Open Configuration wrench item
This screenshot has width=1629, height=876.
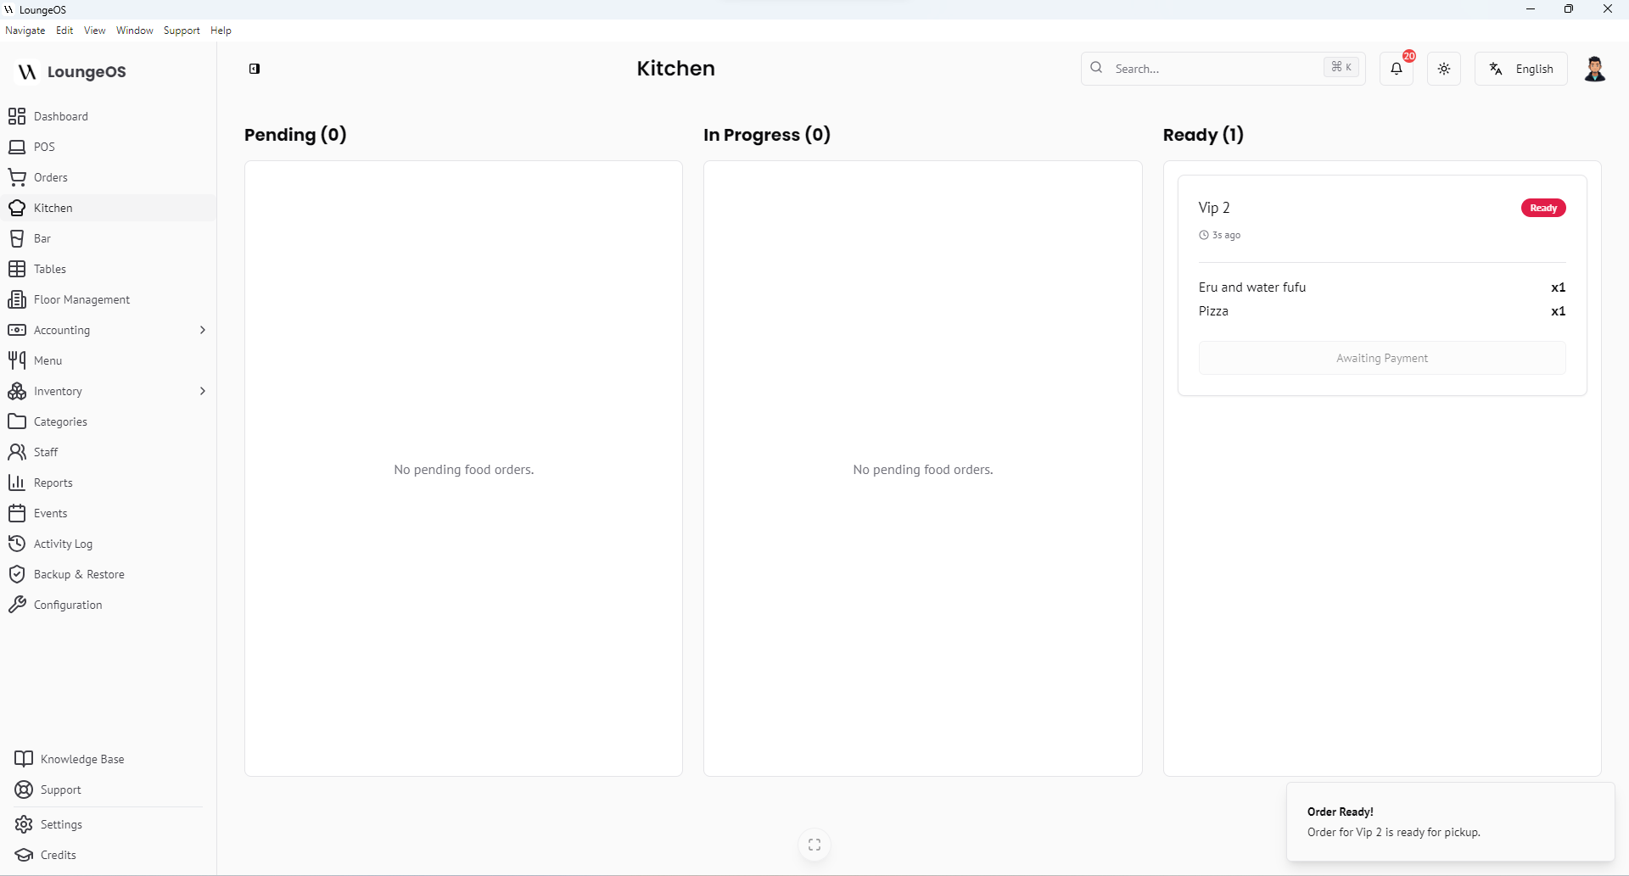click(68, 605)
